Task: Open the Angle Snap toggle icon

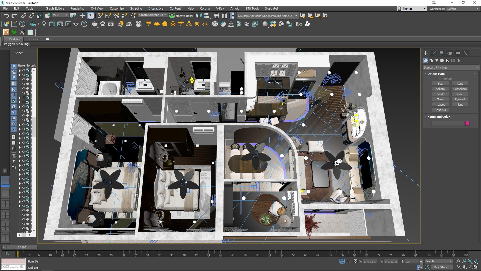Action: (x=108, y=16)
